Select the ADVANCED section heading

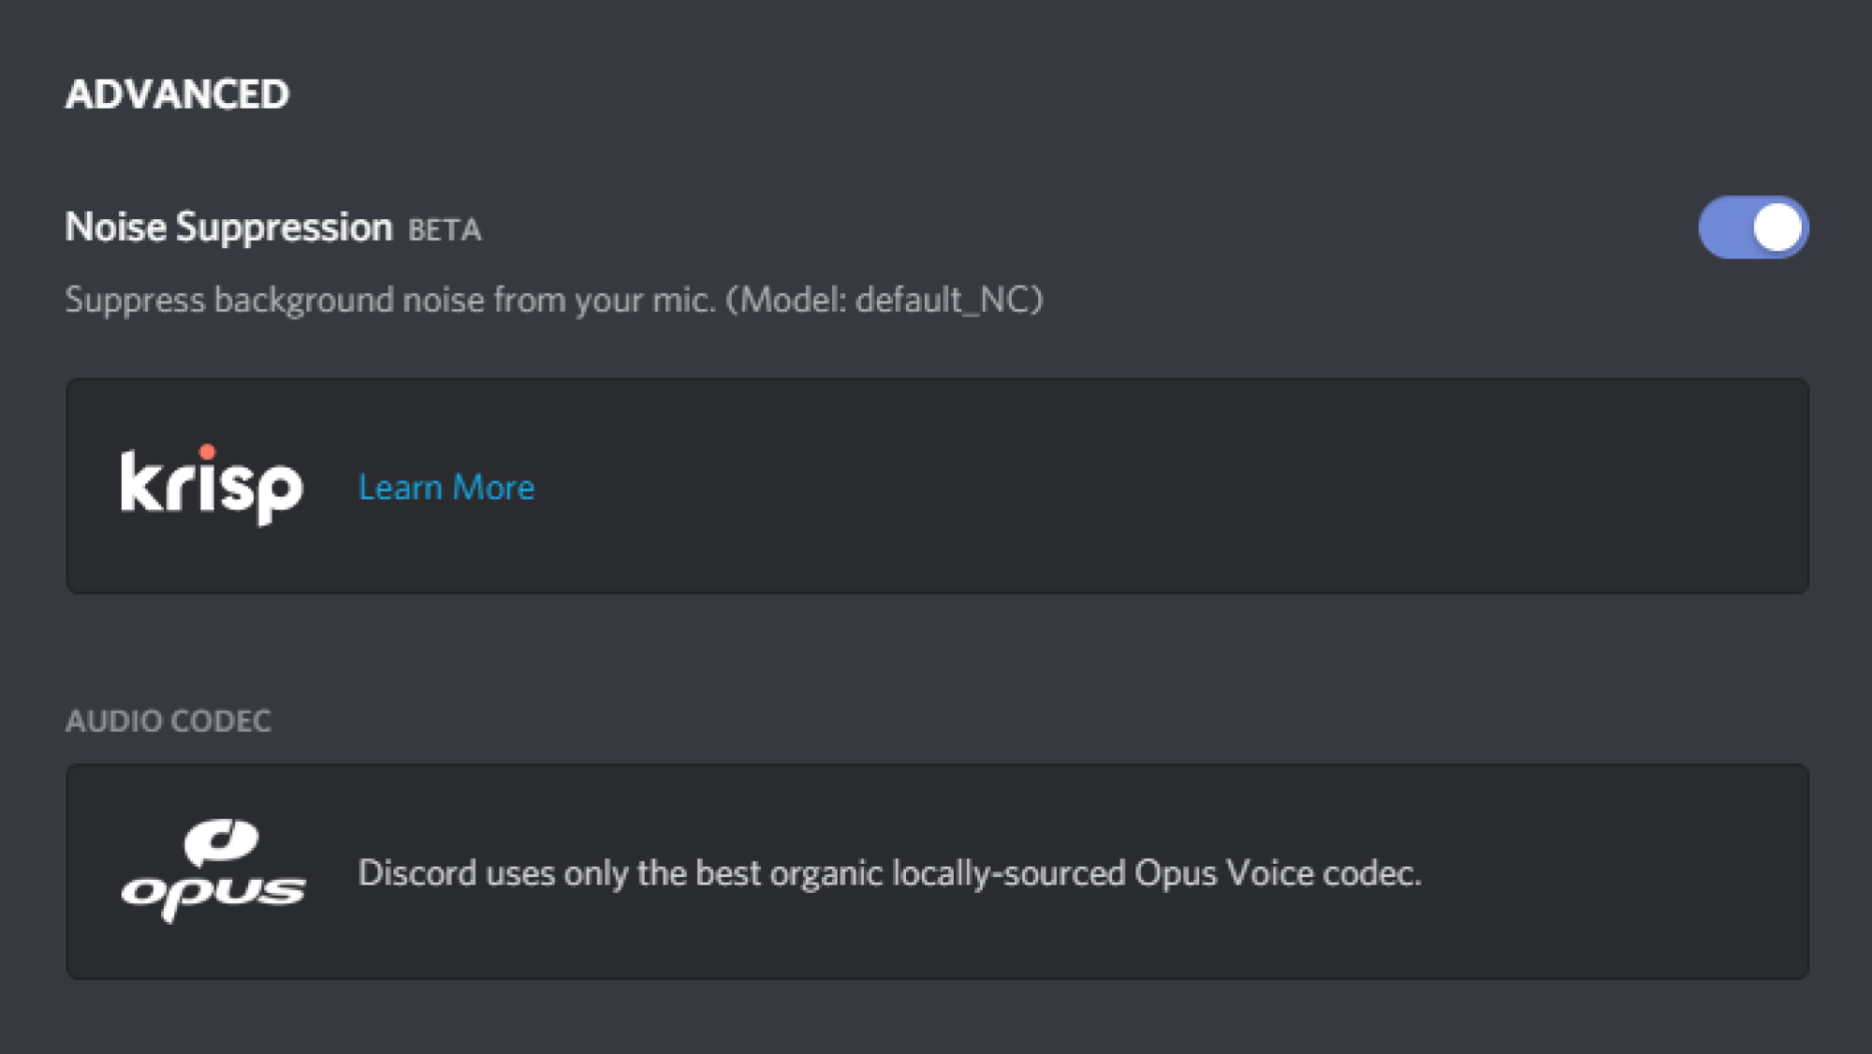(178, 95)
